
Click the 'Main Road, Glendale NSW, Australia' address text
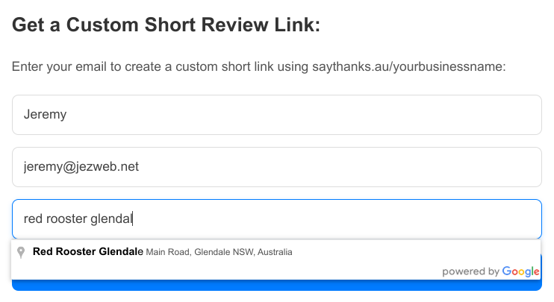(x=220, y=252)
